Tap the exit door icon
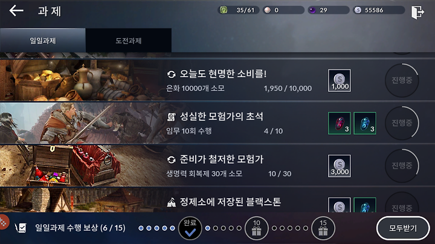The image size is (435, 244). click(x=417, y=12)
